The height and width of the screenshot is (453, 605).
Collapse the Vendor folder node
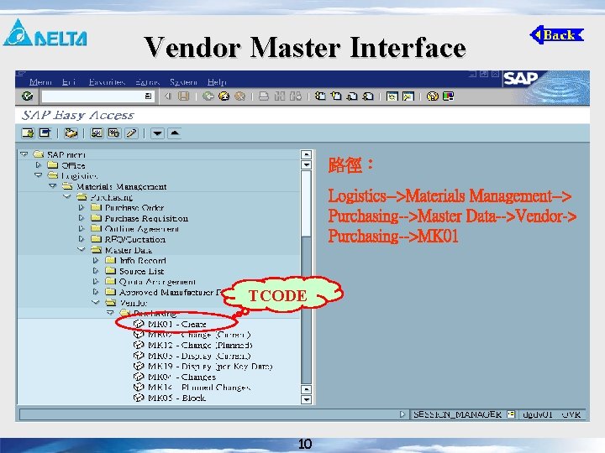96,302
